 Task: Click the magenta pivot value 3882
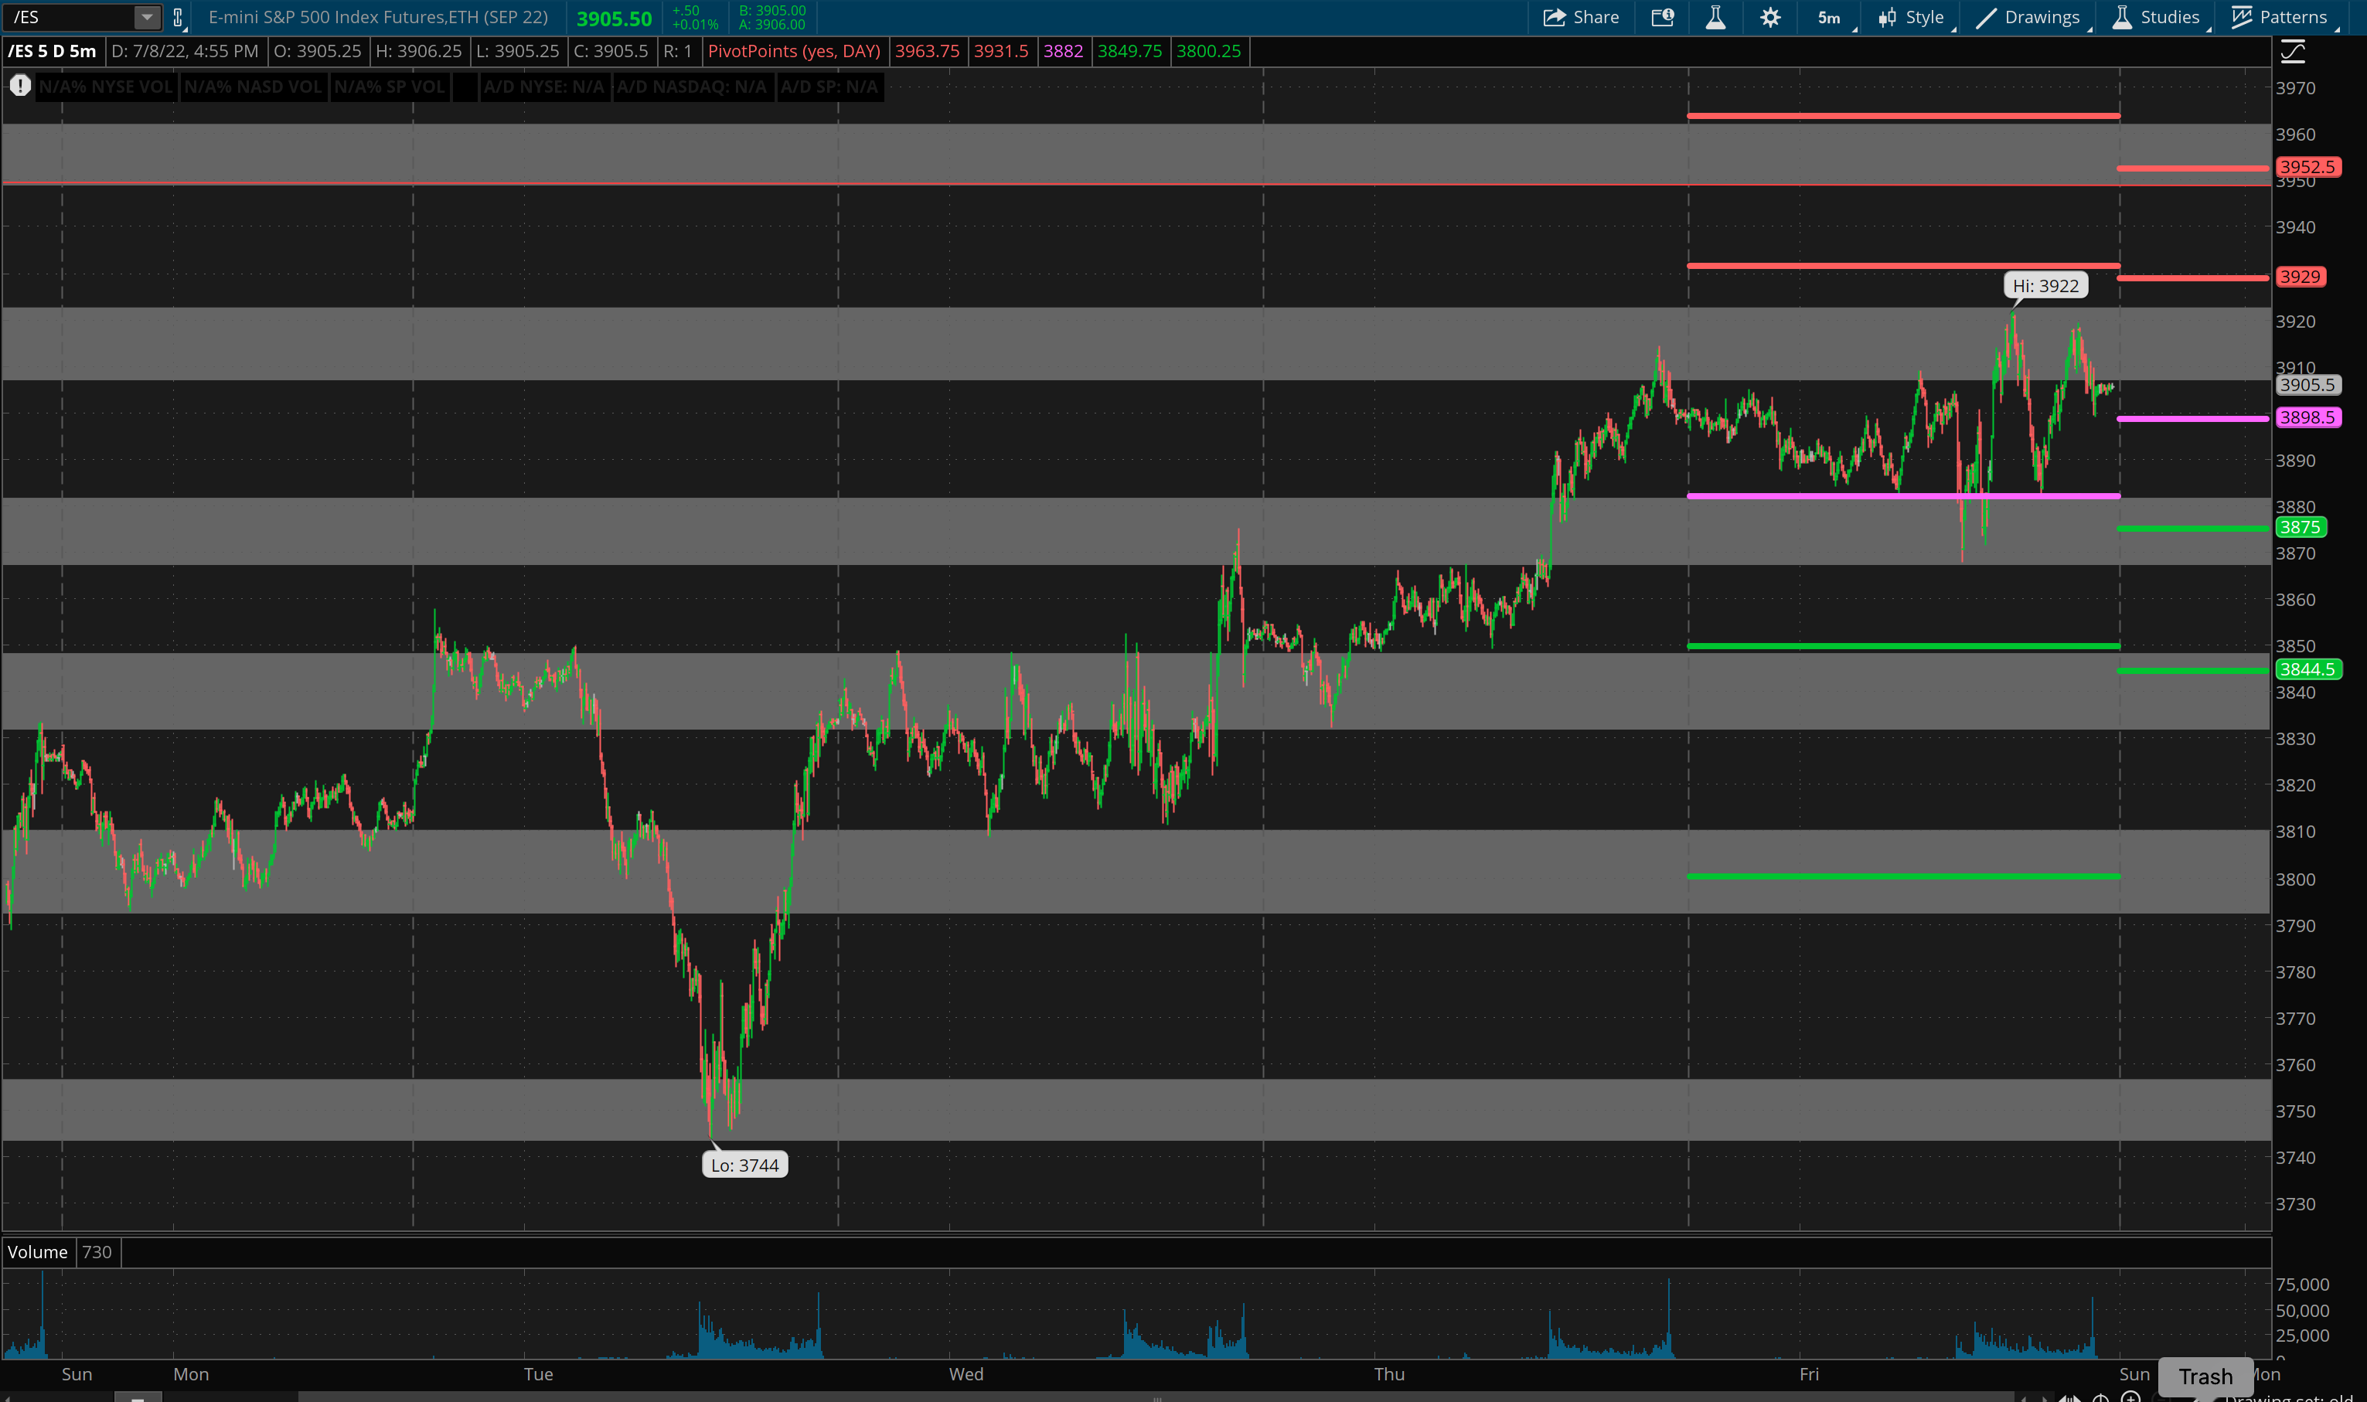(x=1063, y=51)
